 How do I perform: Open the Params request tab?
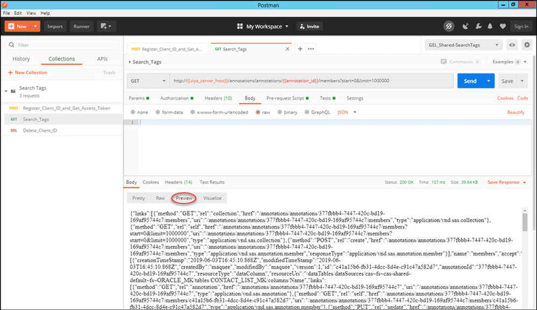click(x=139, y=98)
